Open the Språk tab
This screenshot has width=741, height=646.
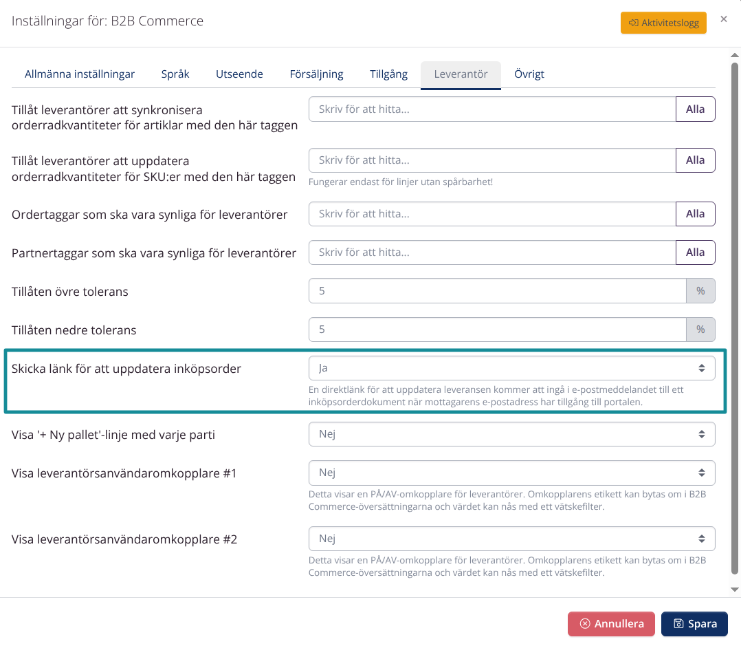[175, 74]
